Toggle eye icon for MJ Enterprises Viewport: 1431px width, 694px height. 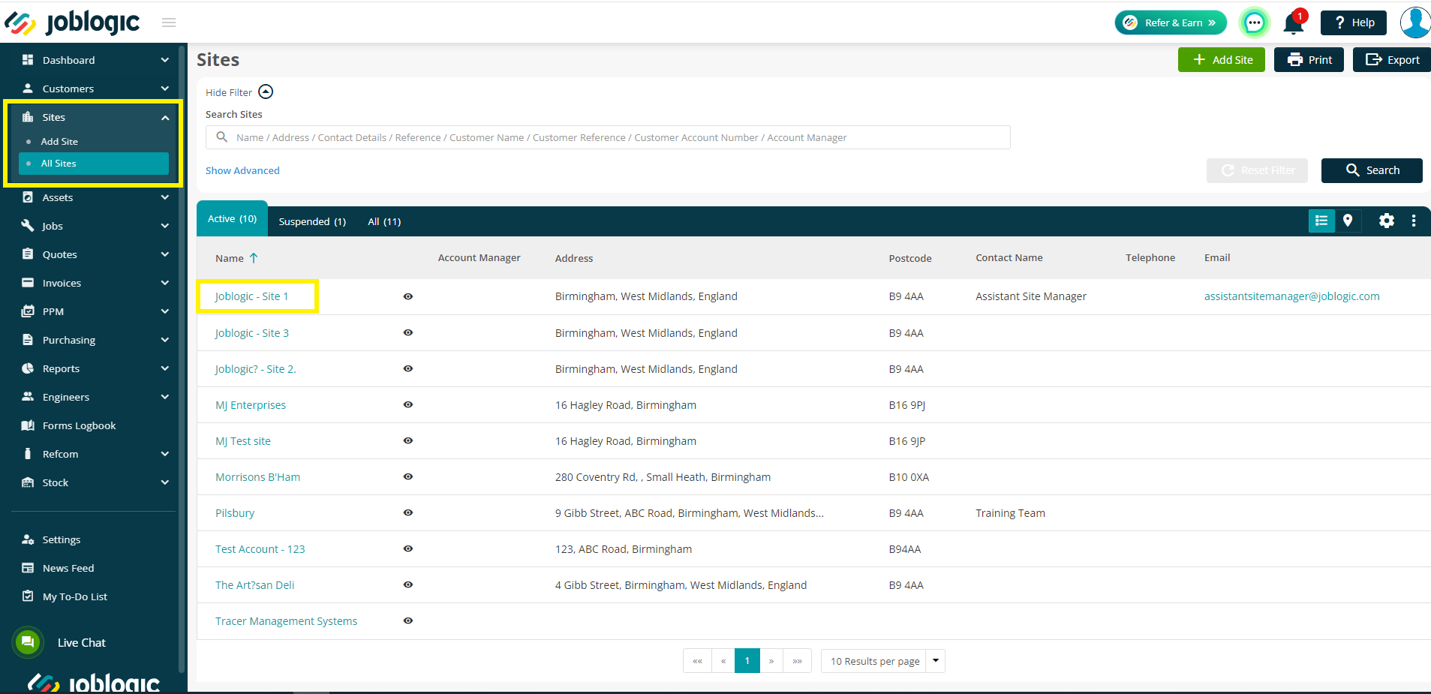tap(408, 404)
